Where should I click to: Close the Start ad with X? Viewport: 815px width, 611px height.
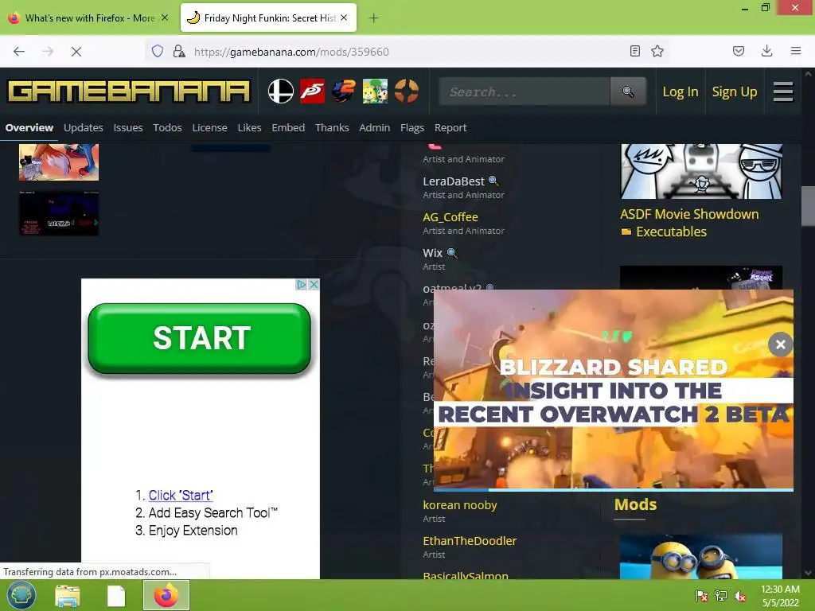[x=314, y=285]
